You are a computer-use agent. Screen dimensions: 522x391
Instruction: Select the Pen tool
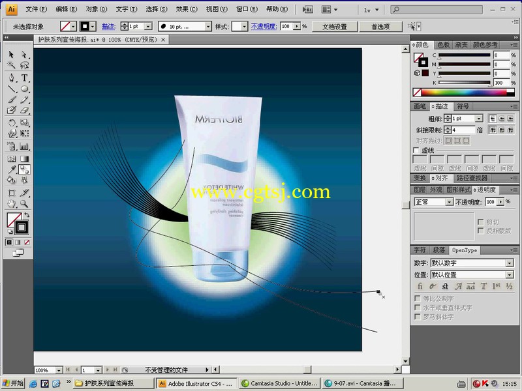[x=11, y=78]
